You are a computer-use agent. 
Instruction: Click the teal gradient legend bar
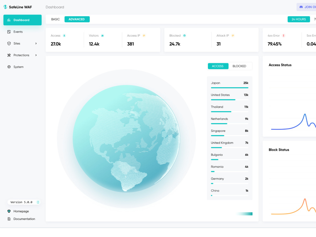[x=244, y=214]
